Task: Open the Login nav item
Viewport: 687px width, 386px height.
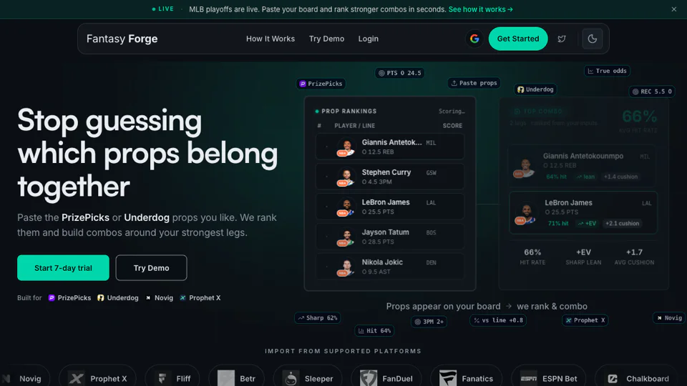Action: (368, 39)
